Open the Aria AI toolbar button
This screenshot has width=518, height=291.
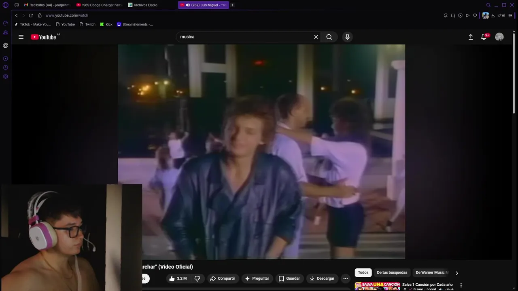[x=502, y=15]
